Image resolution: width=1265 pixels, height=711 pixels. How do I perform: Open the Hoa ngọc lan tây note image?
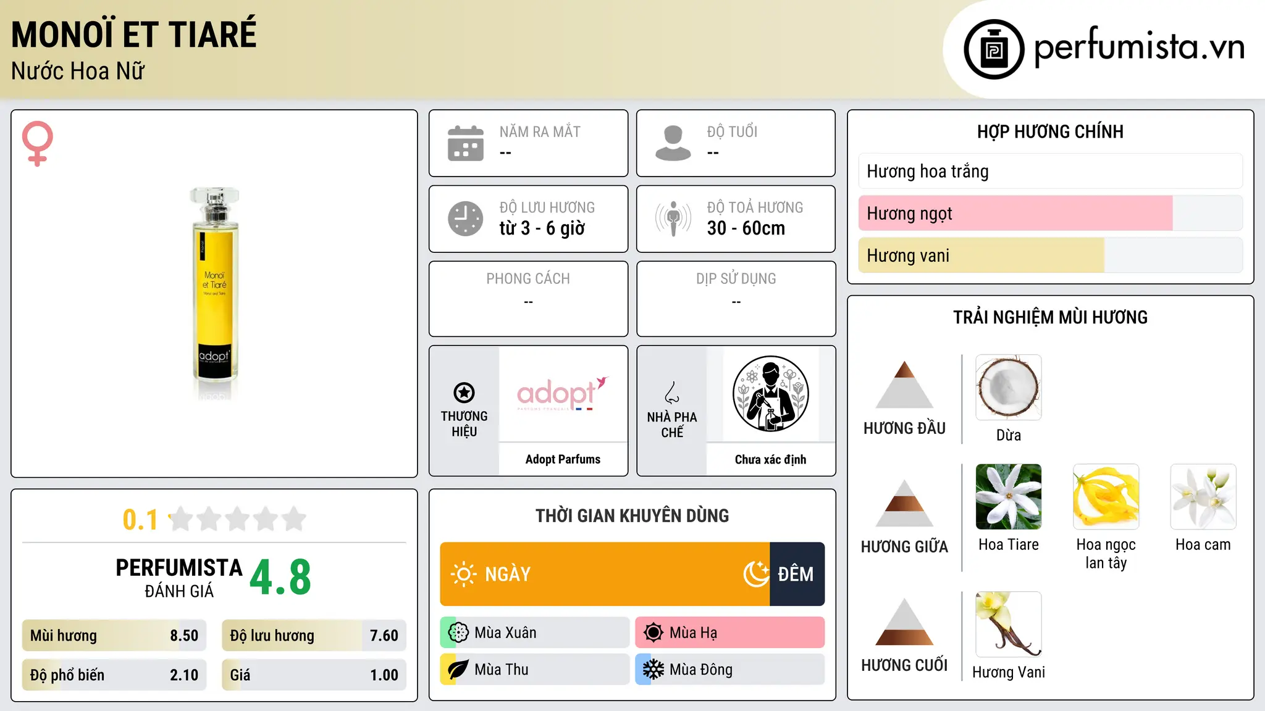point(1106,497)
